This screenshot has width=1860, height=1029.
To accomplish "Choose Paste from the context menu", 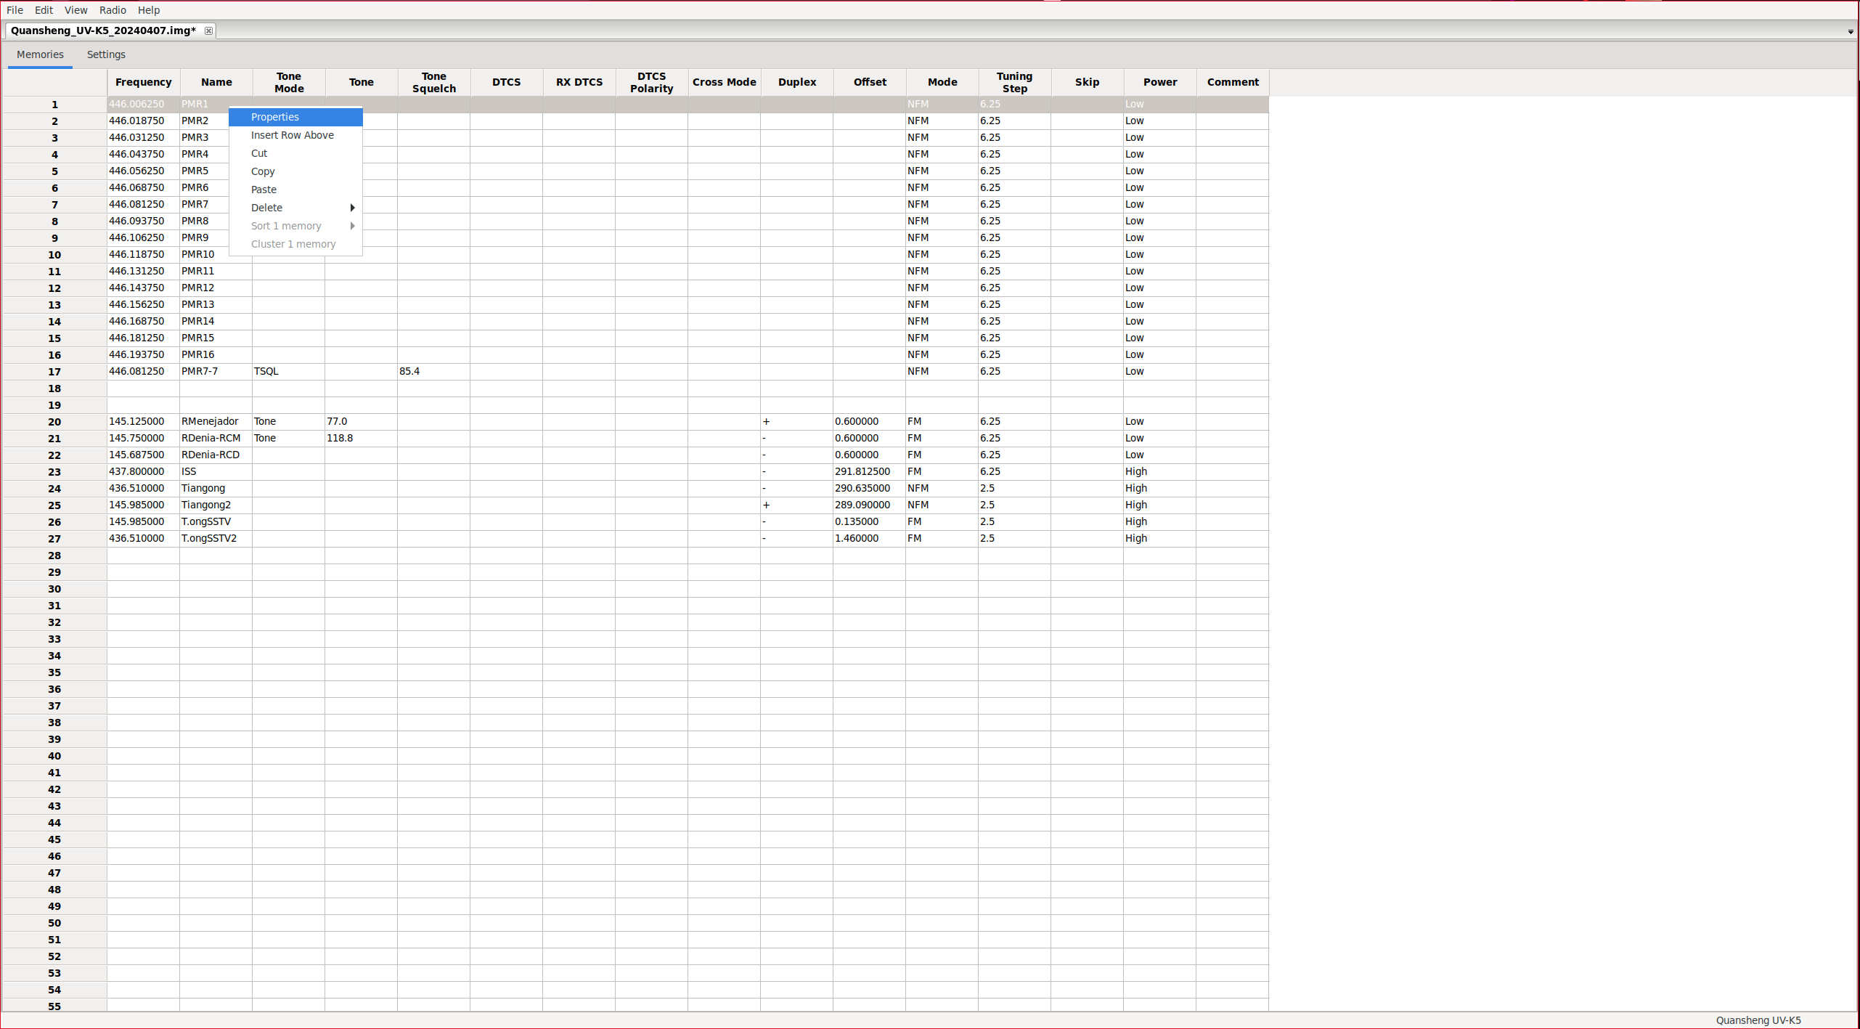I will point(264,190).
